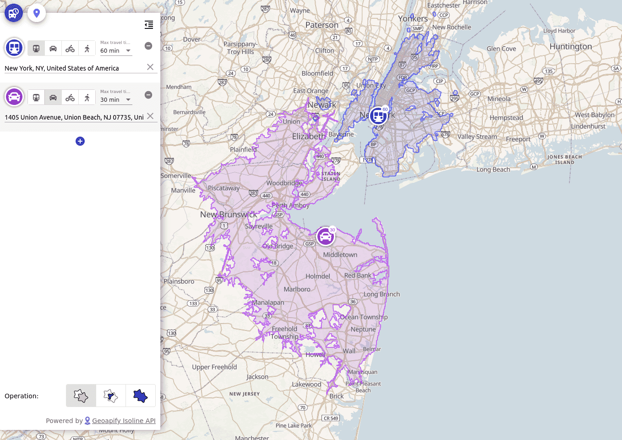Select walking mode for Union Beach isoline
The image size is (622, 440).
click(x=87, y=97)
